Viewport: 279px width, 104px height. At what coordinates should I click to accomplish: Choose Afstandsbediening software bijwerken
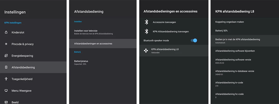click(x=245, y=51)
